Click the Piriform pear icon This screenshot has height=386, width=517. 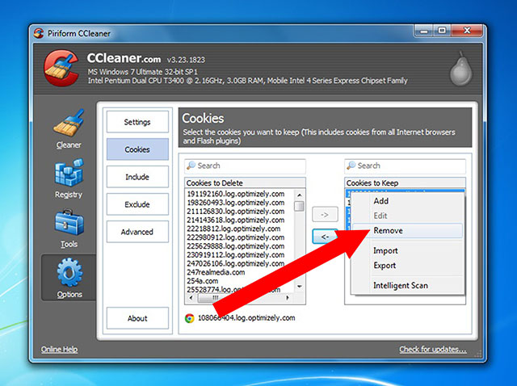(461, 69)
